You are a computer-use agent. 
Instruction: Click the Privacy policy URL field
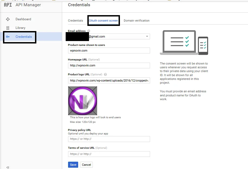click(109, 139)
